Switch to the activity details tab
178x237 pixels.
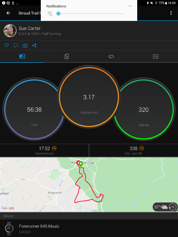point(67,57)
